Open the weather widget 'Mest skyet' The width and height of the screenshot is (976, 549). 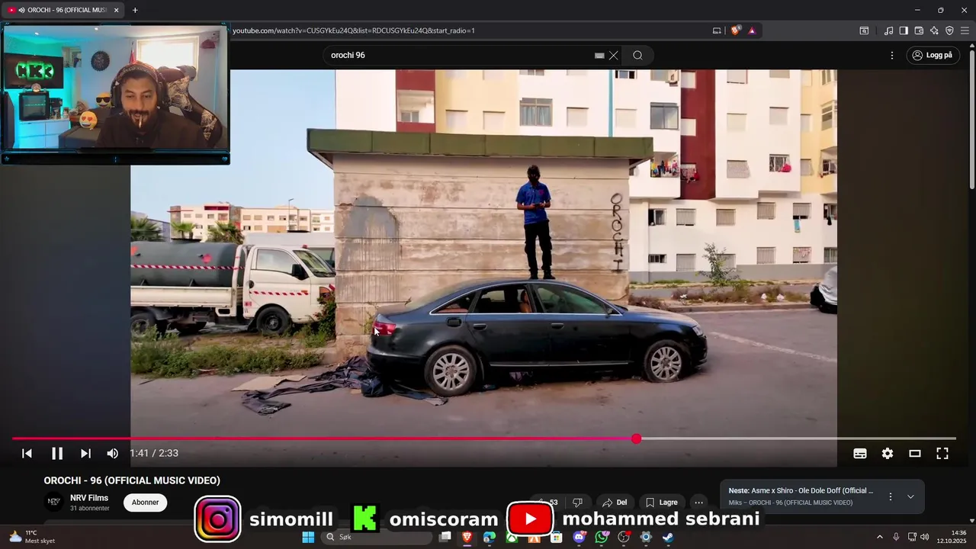pyautogui.click(x=32, y=537)
